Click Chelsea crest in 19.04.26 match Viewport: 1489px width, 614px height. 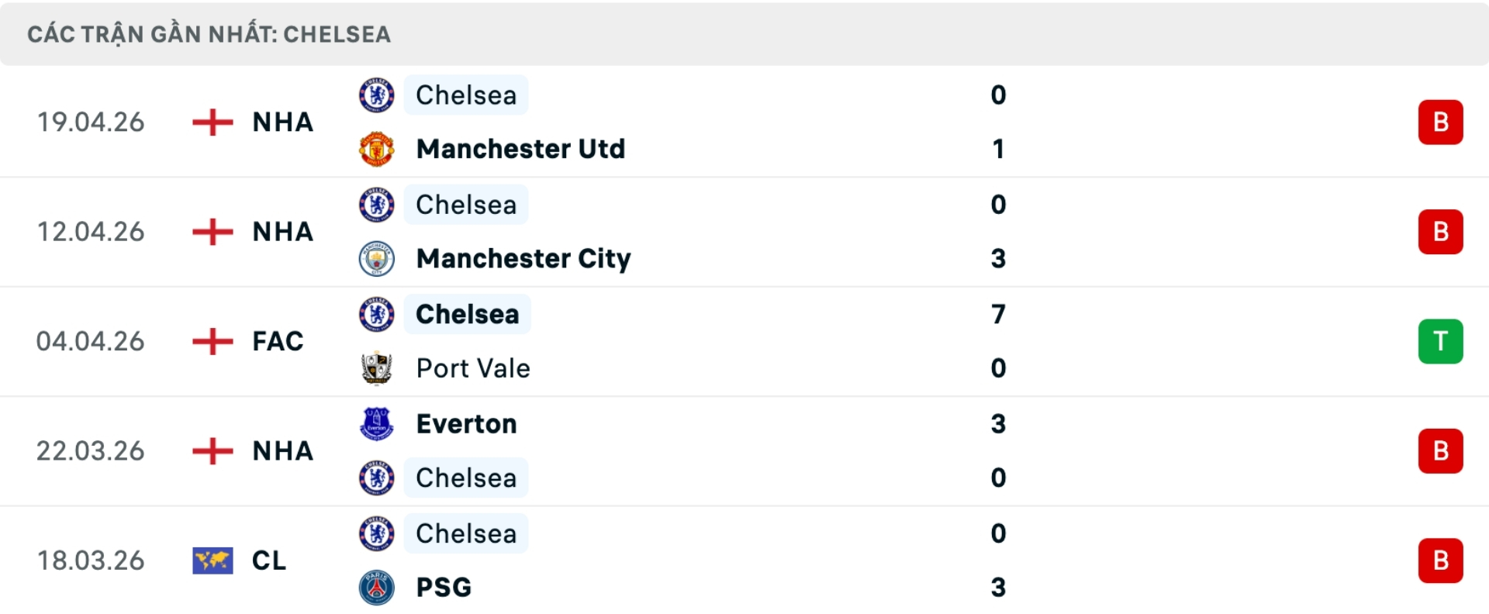(x=377, y=95)
